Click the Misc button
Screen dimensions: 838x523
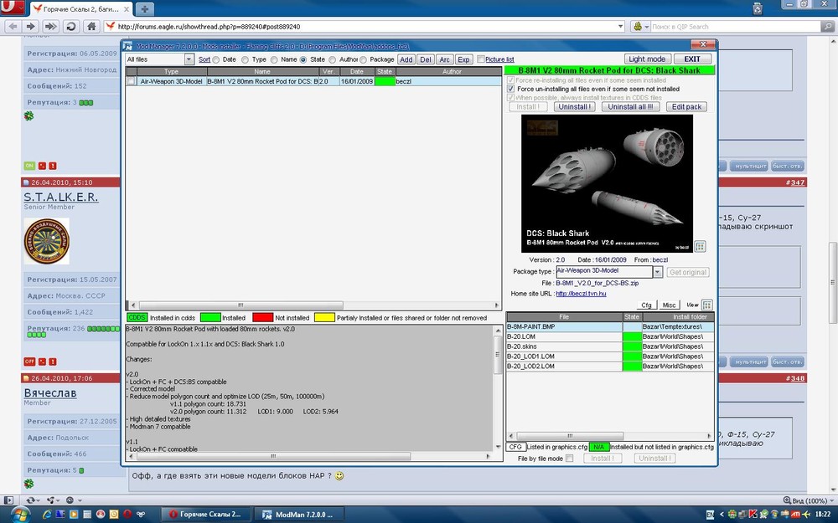click(669, 305)
